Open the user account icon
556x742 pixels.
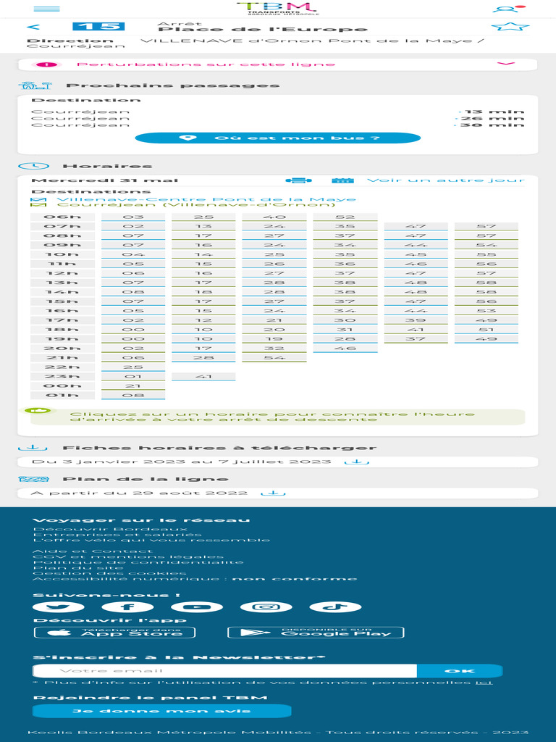point(508,9)
